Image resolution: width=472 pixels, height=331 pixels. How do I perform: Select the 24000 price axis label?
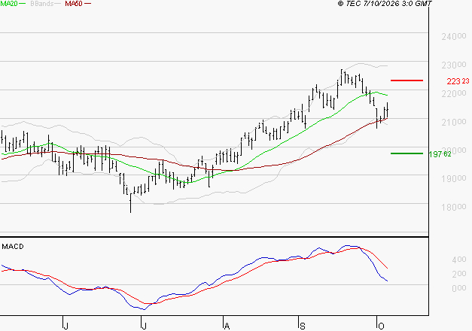coord(454,37)
